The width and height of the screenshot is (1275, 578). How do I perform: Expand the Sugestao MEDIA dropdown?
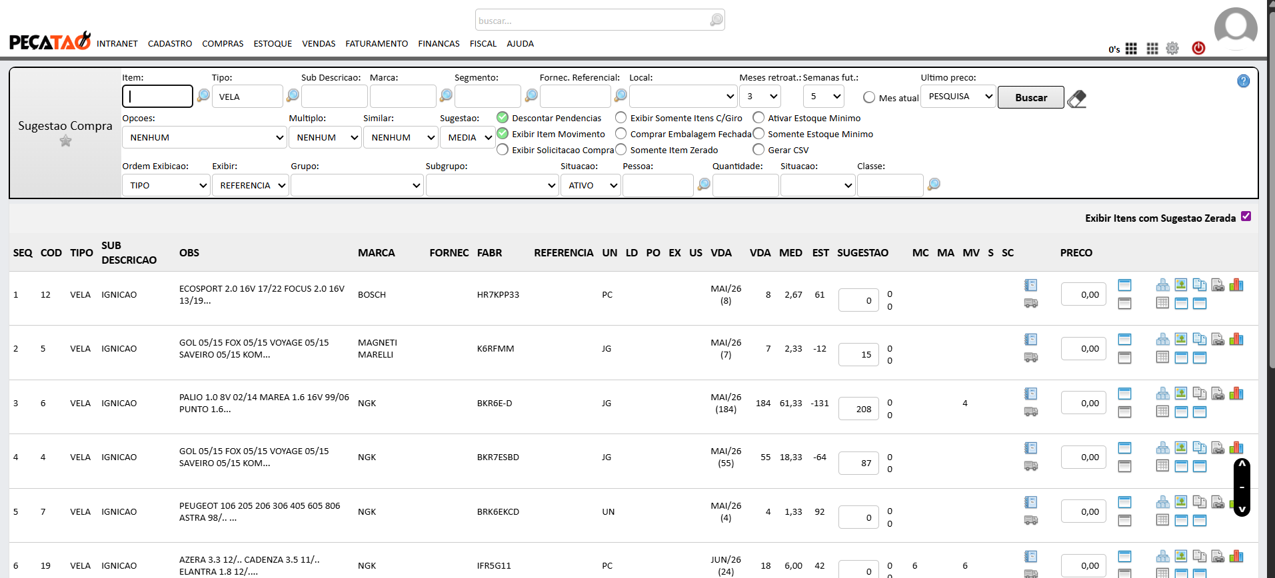click(467, 138)
